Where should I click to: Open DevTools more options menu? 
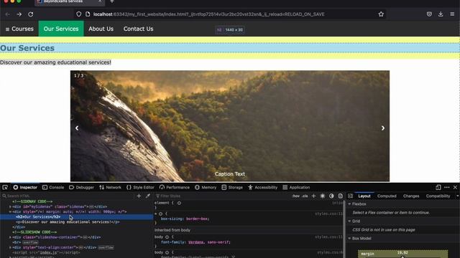pos(447,188)
